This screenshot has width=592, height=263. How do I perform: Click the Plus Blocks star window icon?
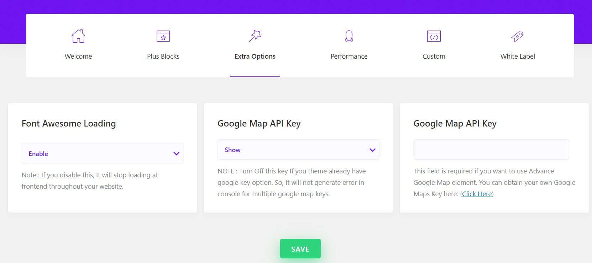[x=163, y=36]
